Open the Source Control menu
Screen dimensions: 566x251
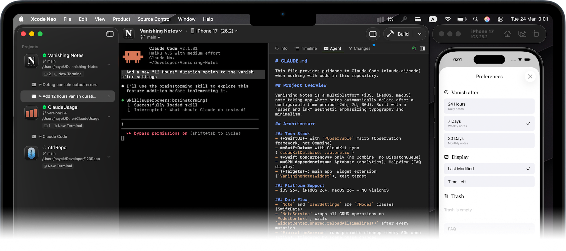(x=154, y=19)
